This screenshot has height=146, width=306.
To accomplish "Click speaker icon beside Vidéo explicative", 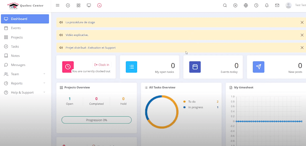I will click(61, 35).
